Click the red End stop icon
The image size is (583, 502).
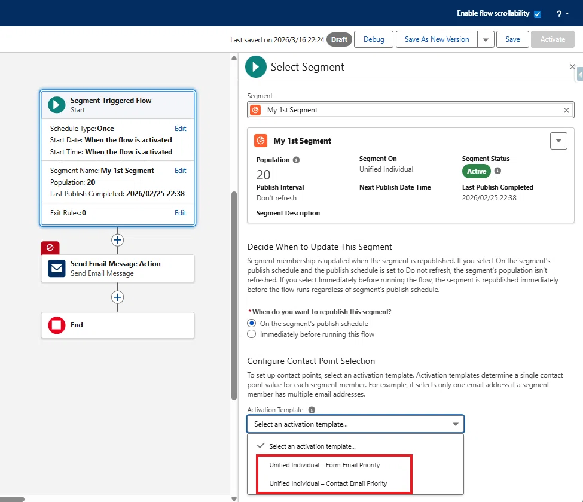click(x=57, y=325)
